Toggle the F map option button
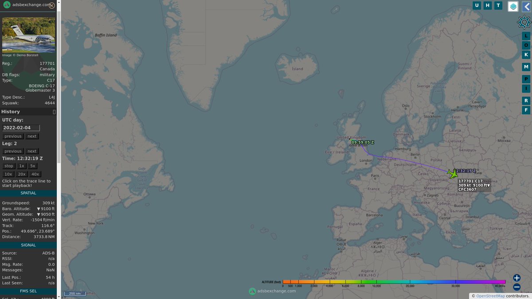 click(526, 110)
